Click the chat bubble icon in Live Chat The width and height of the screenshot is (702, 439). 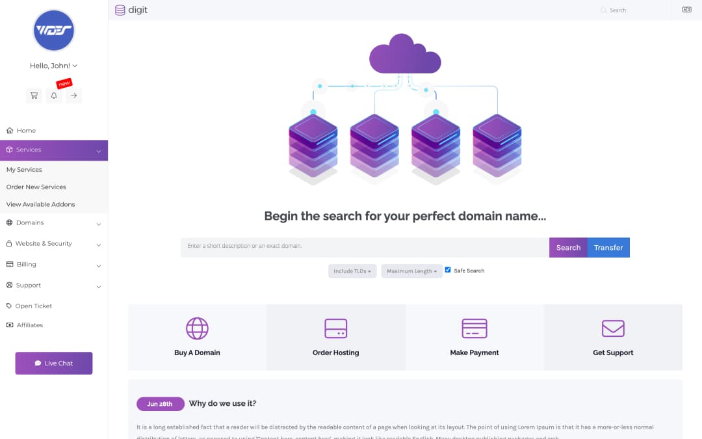point(38,364)
